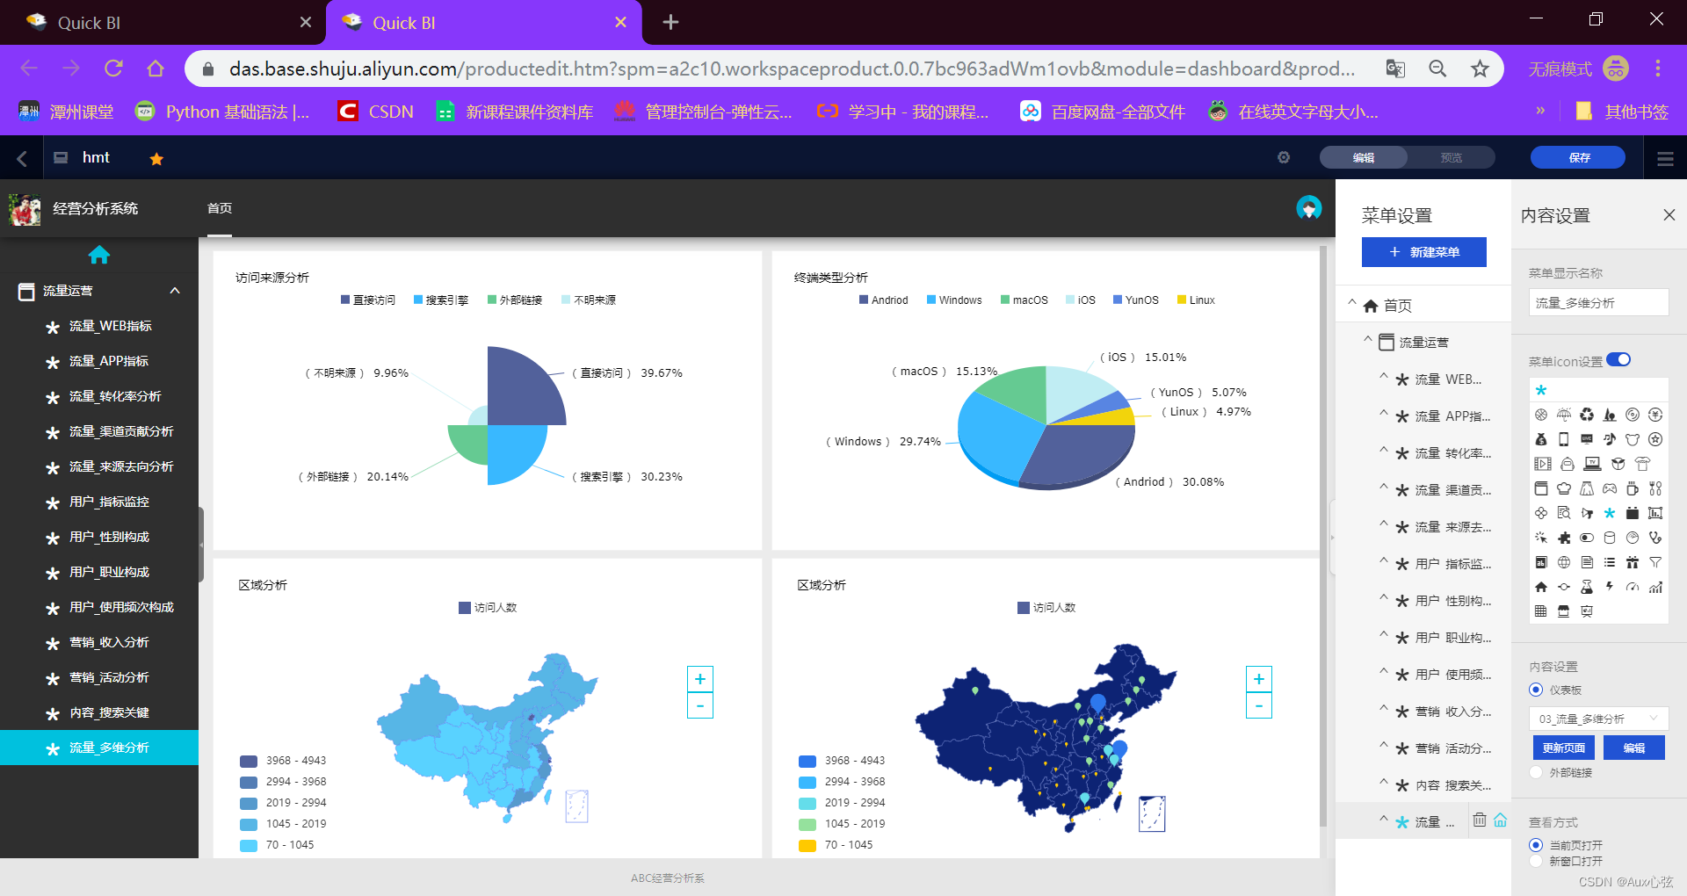Select the umbrella icon for the menu
The height and width of the screenshot is (896, 1687).
tap(1562, 415)
